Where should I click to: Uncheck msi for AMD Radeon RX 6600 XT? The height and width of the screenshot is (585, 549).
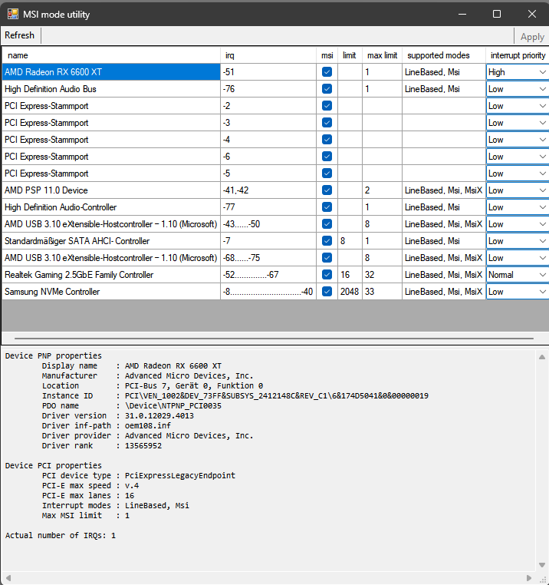(327, 72)
